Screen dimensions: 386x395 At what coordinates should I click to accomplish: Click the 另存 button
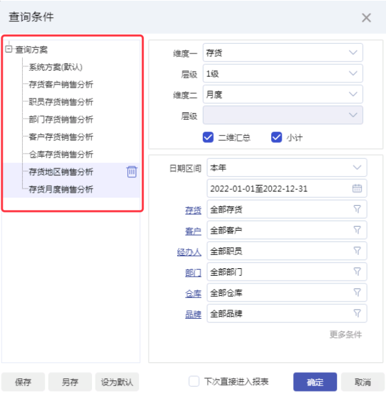(70, 382)
